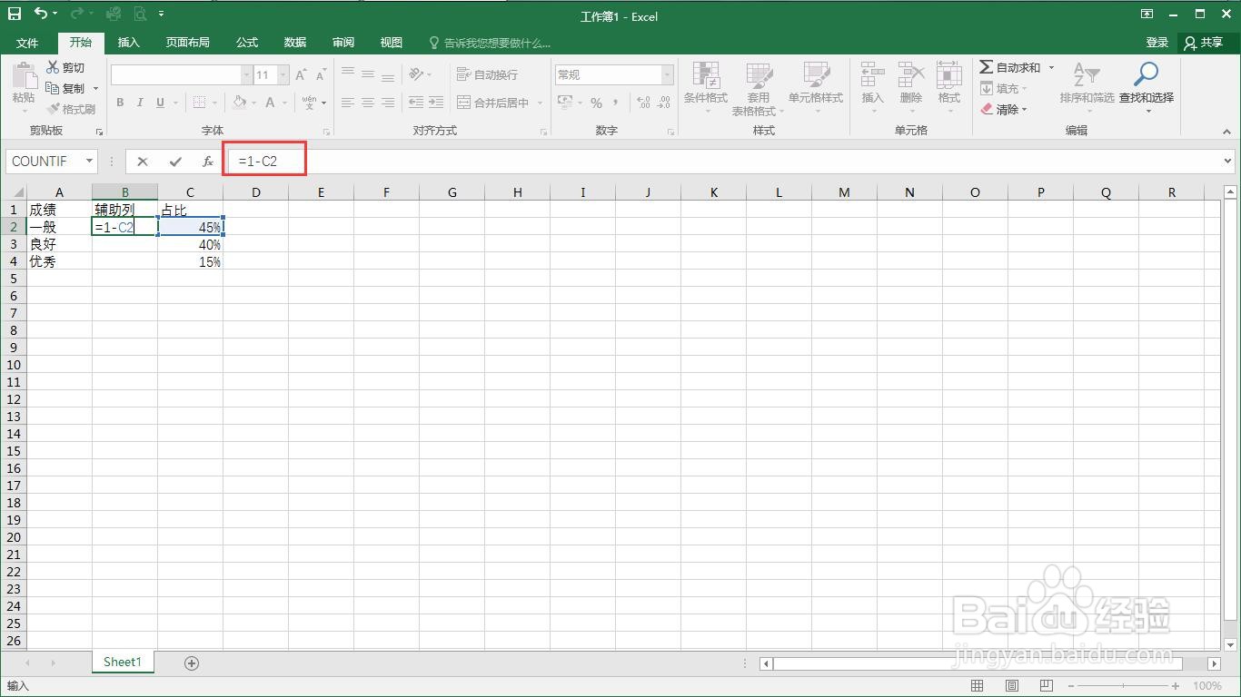Viewport: 1241px width, 697px height.
Task: Switch to View (视图) tab
Action: [392, 43]
